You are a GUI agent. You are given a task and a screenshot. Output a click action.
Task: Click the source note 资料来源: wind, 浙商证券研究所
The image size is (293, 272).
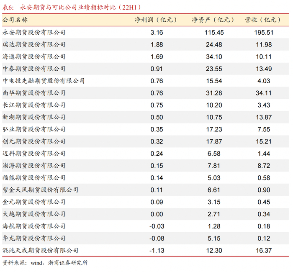point(45,263)
